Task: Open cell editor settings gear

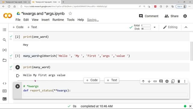Action: (x=167, y=81)
